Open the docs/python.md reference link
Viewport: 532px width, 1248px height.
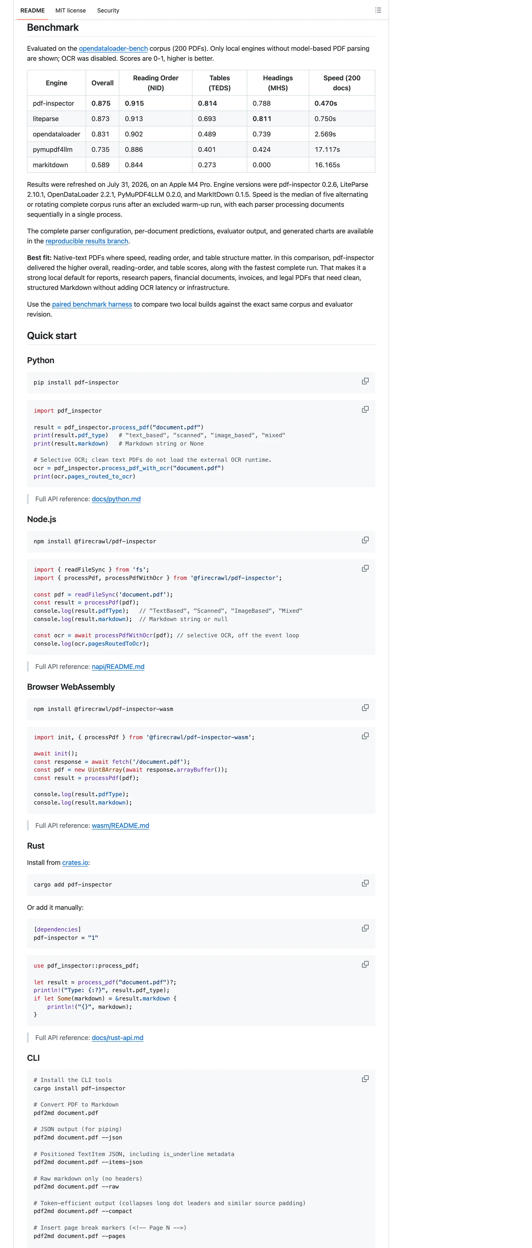point(116,499)
